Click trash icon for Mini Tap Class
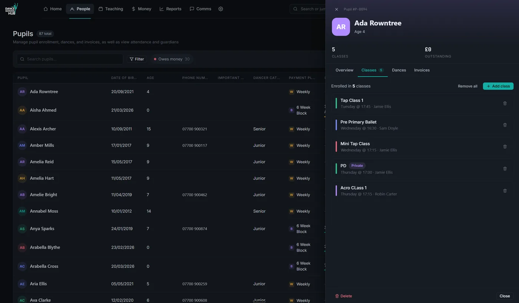519x303 pixels. 505,147
